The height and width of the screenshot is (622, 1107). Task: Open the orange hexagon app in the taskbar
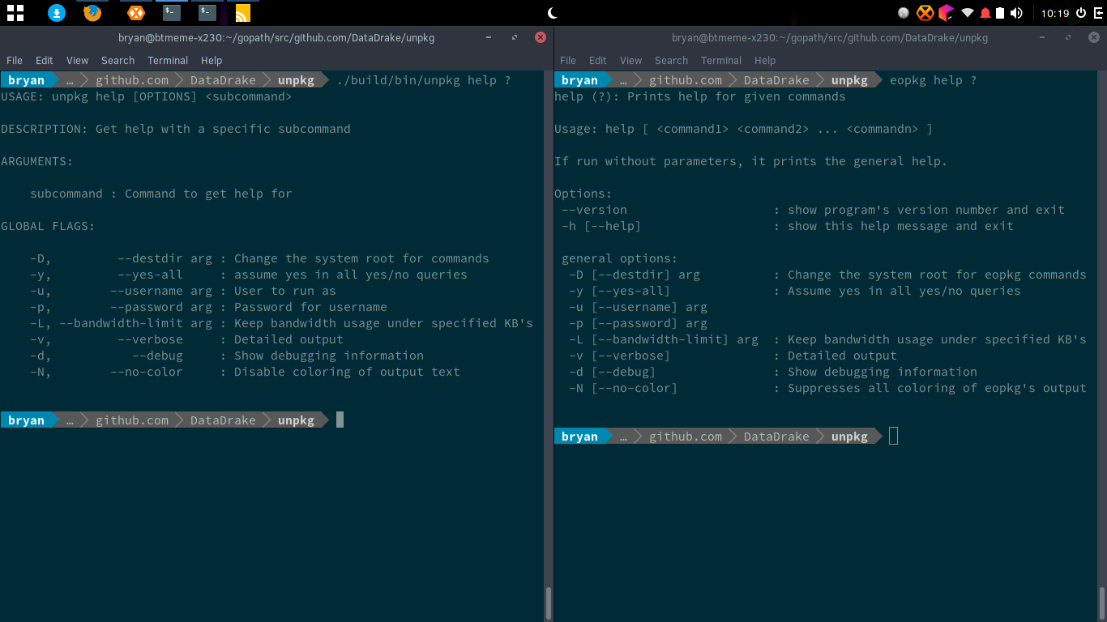(135, 12)
